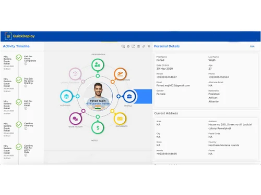Click the Current Address heading

coord(166,113)
